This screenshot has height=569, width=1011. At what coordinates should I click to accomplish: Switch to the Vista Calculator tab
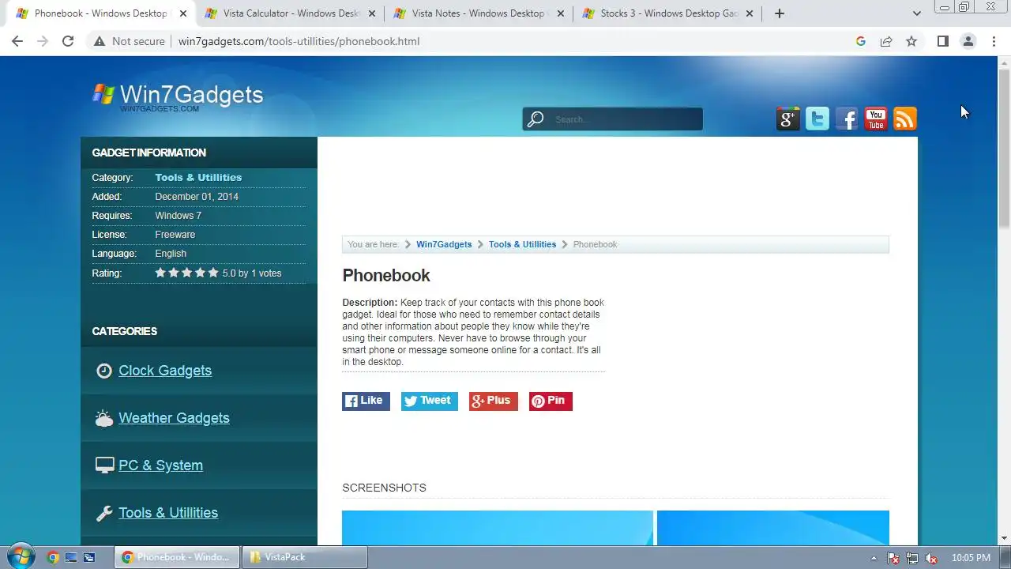[290, 13]
